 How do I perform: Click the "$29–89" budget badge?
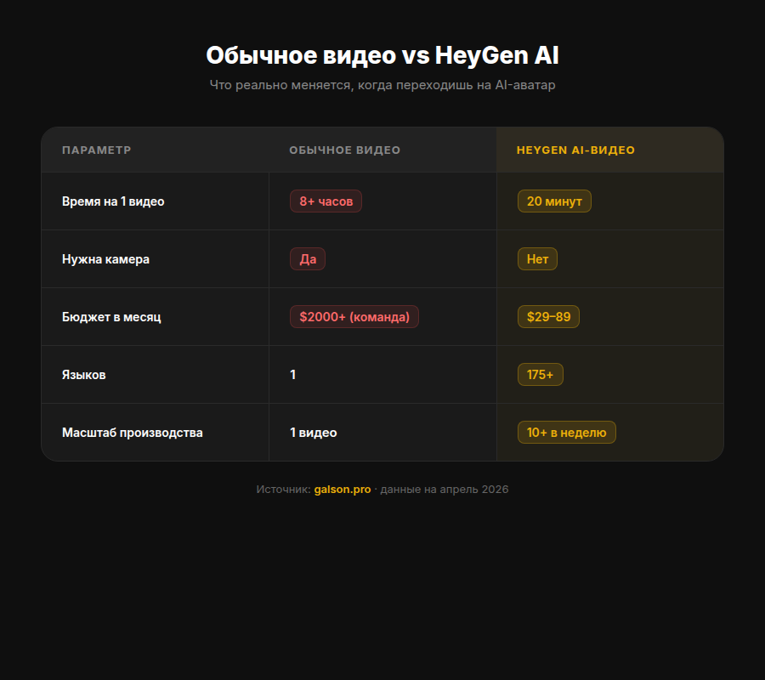548,316
